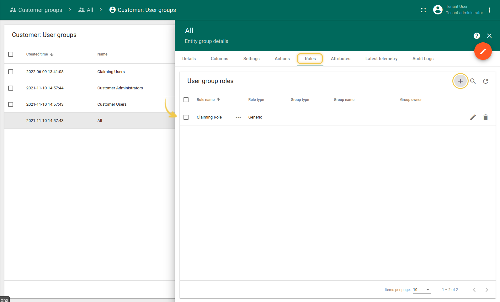Go to previous page of roles
The image size is (500, 302).
click(x=474, y=290)
